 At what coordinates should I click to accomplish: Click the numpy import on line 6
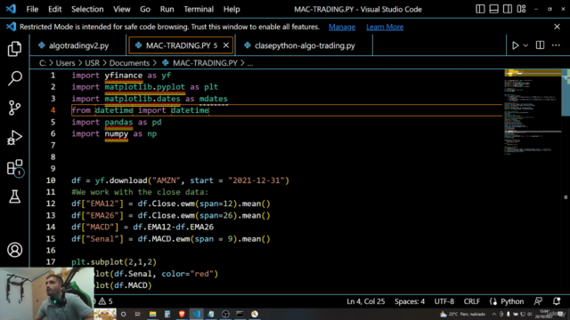(x=117, y=134)
